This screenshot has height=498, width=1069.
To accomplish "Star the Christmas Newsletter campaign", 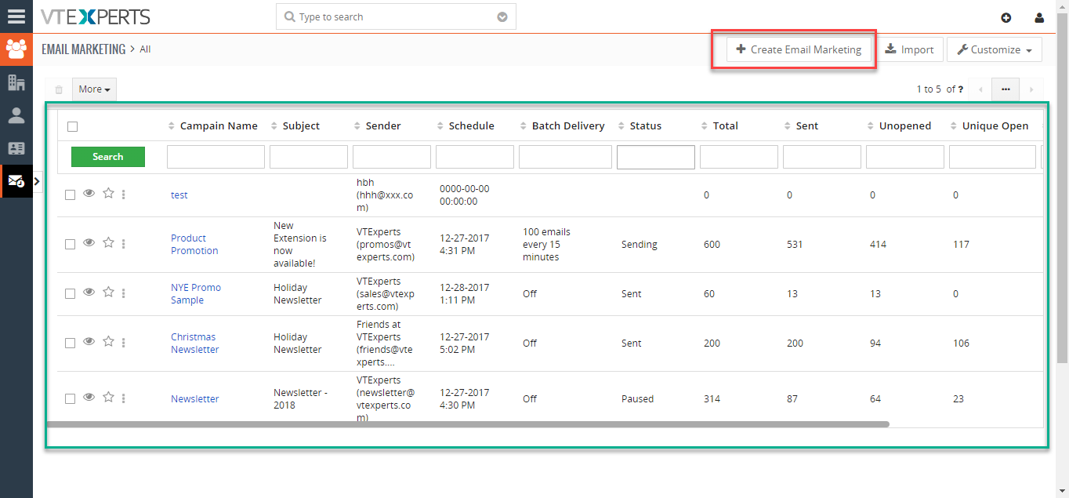I will (x=108, y=341).
